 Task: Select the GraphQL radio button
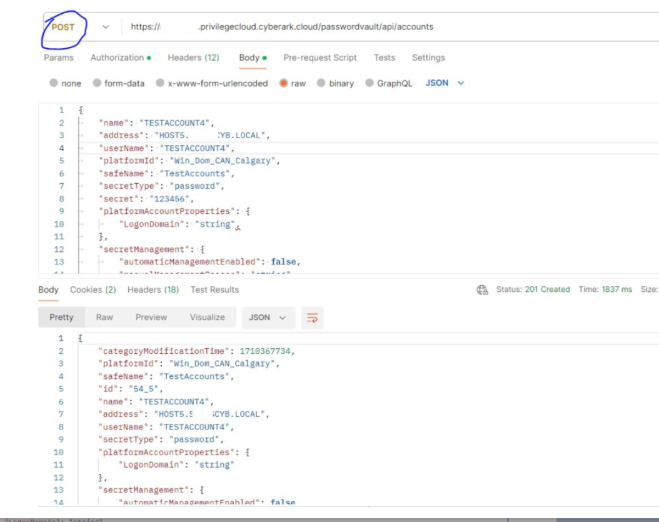click(370, 83)
